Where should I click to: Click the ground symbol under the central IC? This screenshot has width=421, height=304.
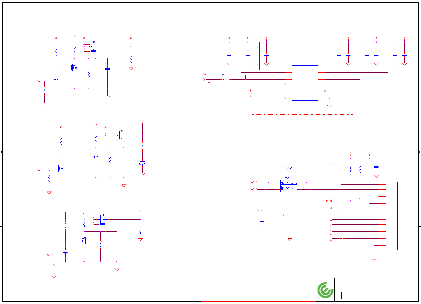click(330, 106)
